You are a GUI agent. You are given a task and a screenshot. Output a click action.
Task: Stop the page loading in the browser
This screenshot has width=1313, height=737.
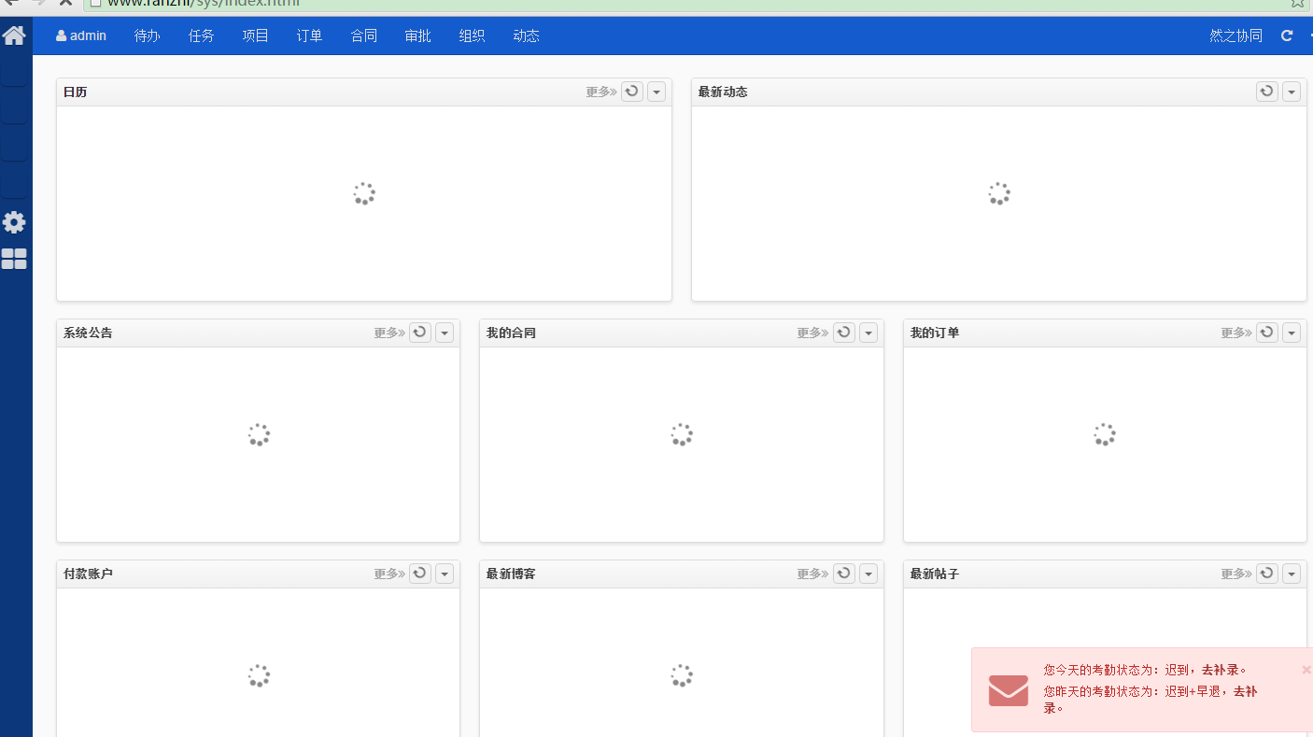pos(65,3)
